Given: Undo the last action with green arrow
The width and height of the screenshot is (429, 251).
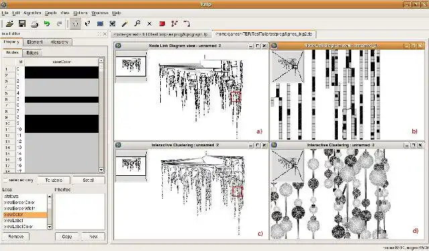Looking at the screenshot, I should pyautogui.click(x=47, y=24).
